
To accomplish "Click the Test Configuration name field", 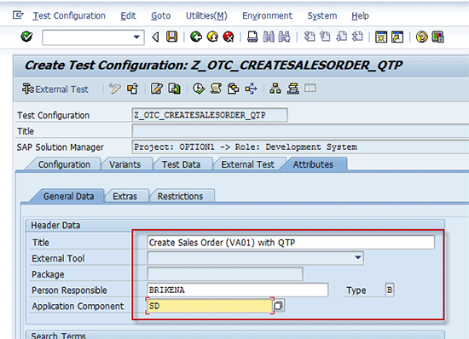I will pyautogui.click(x=210, y=115).
